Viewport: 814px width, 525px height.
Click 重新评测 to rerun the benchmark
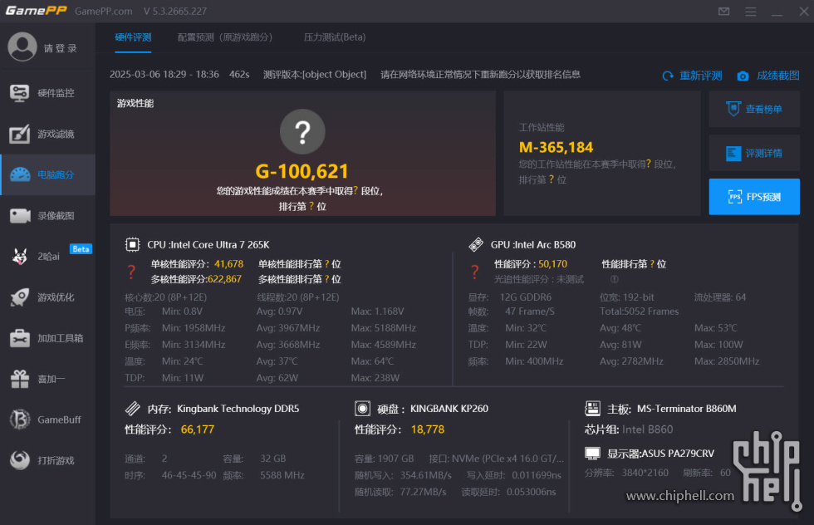point(692,76)
